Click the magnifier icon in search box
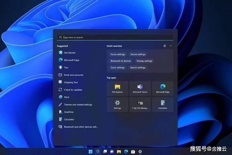The height and width of the screenshot is (155, 232). point(61,37)
